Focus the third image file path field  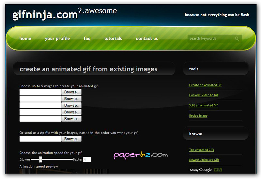tap(40, 105)
